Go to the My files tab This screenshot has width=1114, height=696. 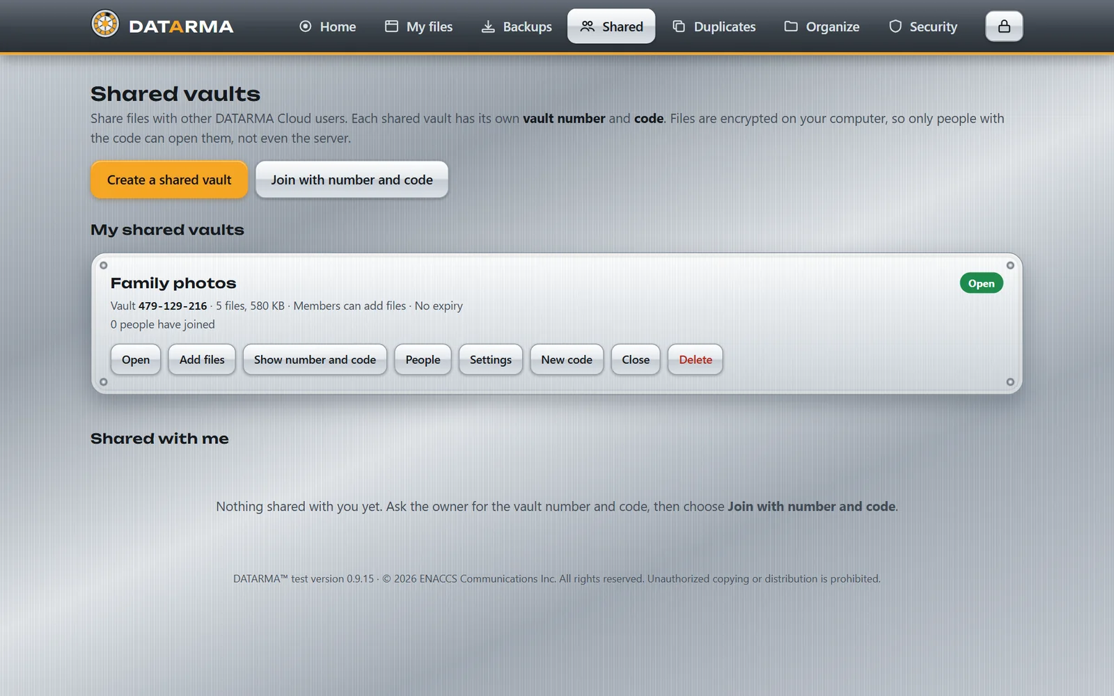(418, 26)
